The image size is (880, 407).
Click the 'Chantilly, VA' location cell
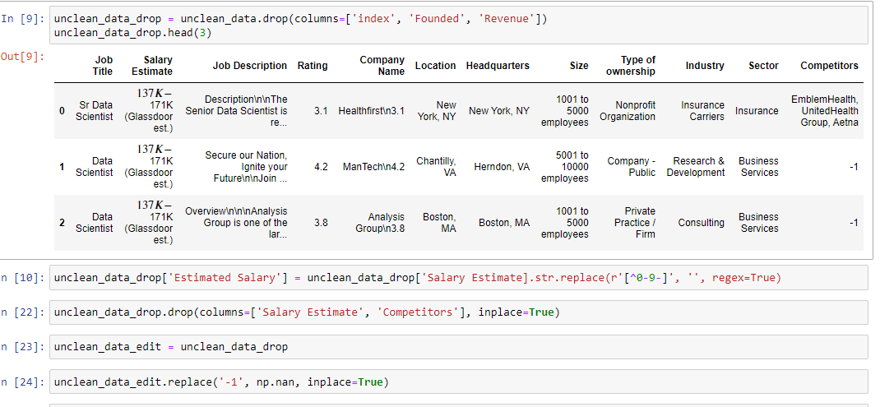pos(436,167)
